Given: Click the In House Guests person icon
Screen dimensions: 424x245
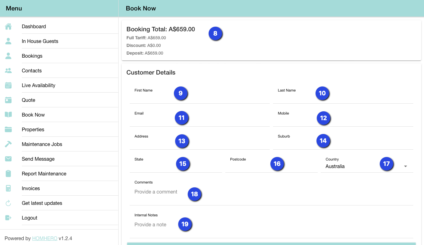Looking at the screenshot, I should point(8,41).
